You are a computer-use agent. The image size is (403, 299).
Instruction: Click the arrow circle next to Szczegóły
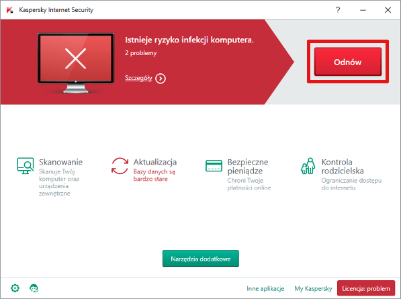(161, 79)
